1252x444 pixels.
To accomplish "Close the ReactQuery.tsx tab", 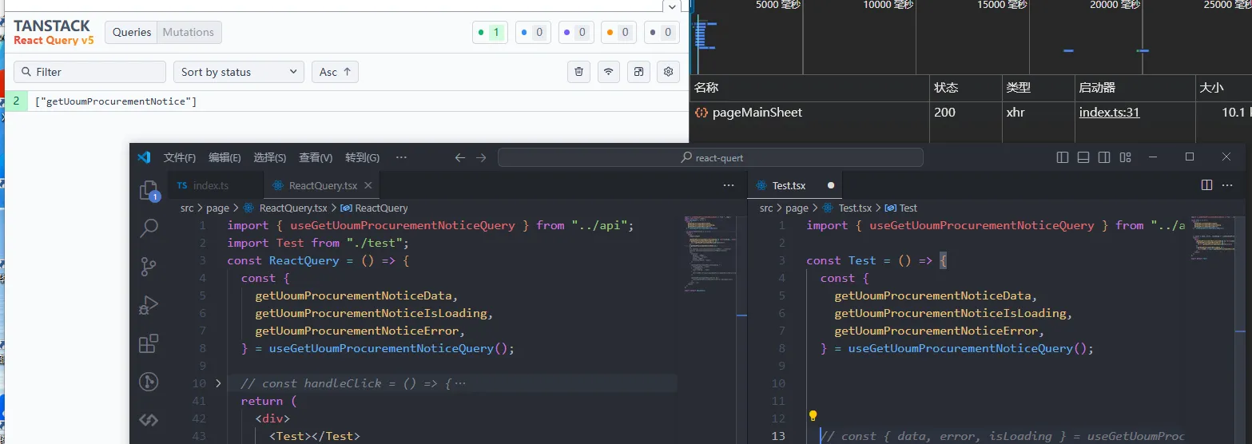I will pos(368,185).
